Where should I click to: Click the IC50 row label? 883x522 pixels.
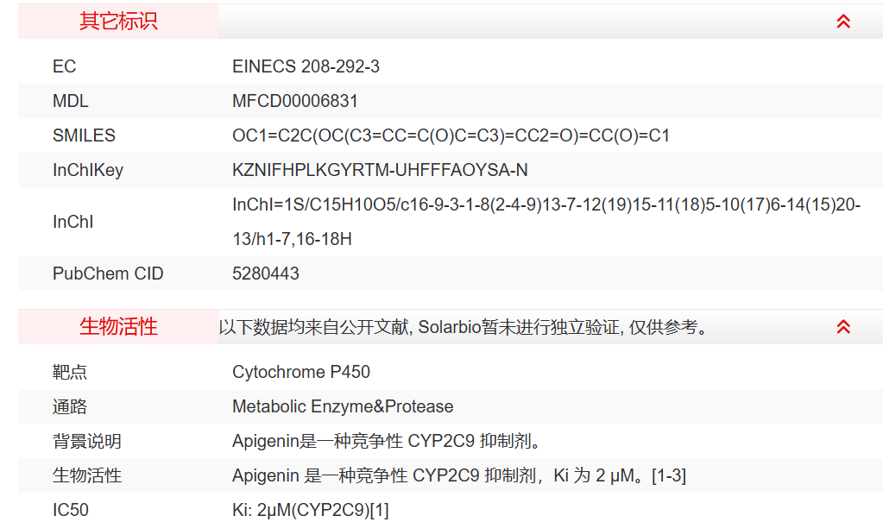[x=71, y=510]
